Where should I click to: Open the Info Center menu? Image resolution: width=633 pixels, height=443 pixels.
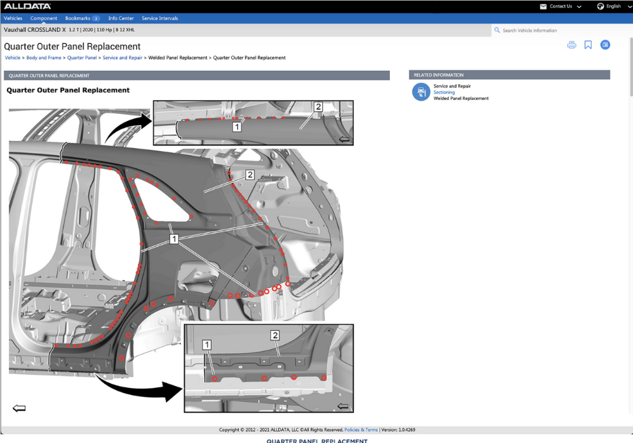click(121, 18)
